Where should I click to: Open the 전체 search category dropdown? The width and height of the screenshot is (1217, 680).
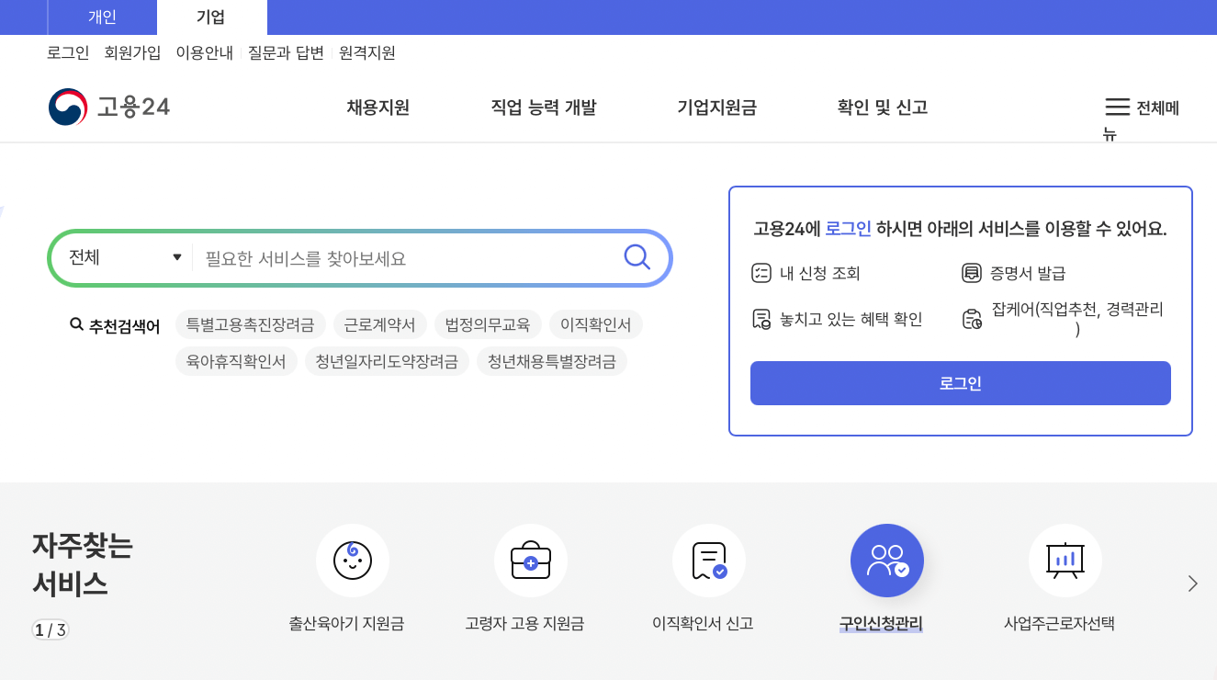pyautogui.click(x=123, y=257)
